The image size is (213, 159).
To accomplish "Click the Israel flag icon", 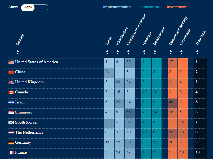I will [x=11, y=102].
